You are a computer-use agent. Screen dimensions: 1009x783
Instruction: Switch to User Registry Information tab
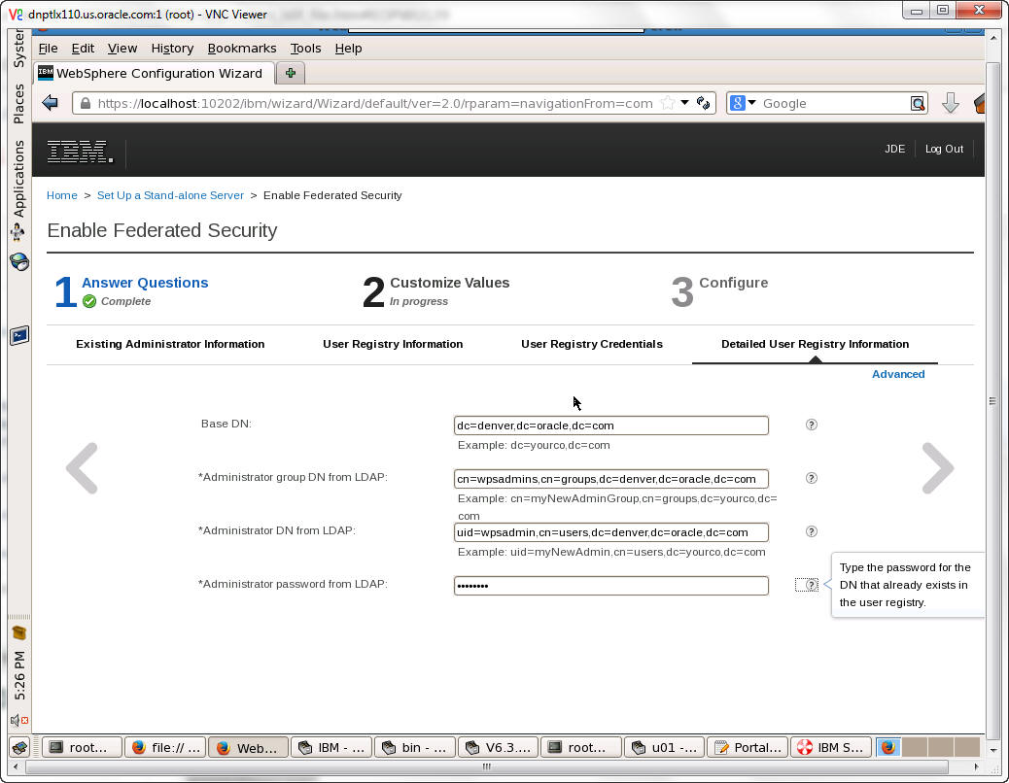393,344
